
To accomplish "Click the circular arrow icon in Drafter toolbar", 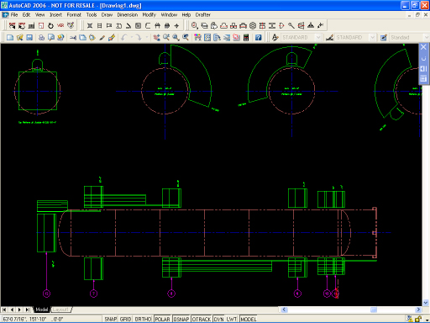I will click(50, 25).
